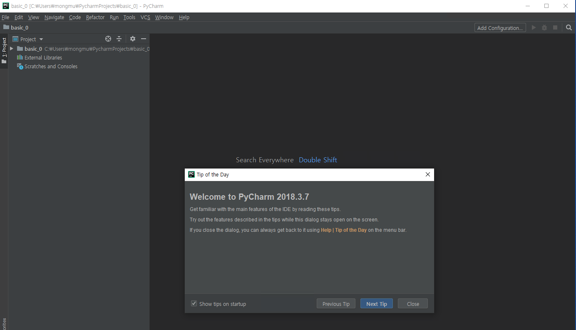This screenshot has width=576, height=330.
Task: Open the Navigate menu
Action: (x=55, y=17)
